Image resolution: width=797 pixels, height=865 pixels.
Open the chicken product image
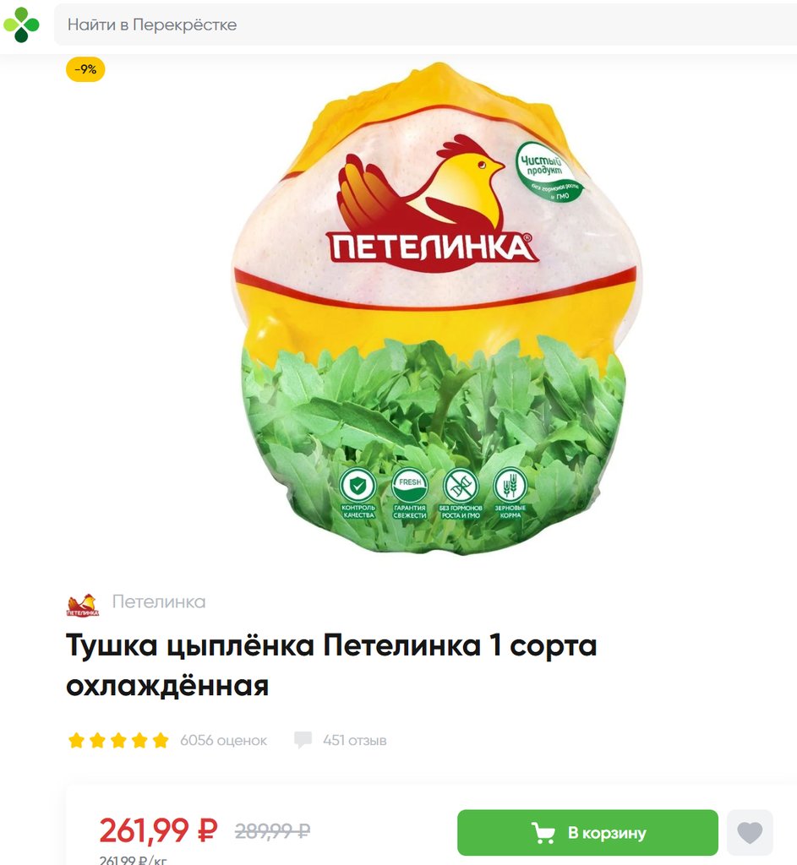tap(436, 309)
